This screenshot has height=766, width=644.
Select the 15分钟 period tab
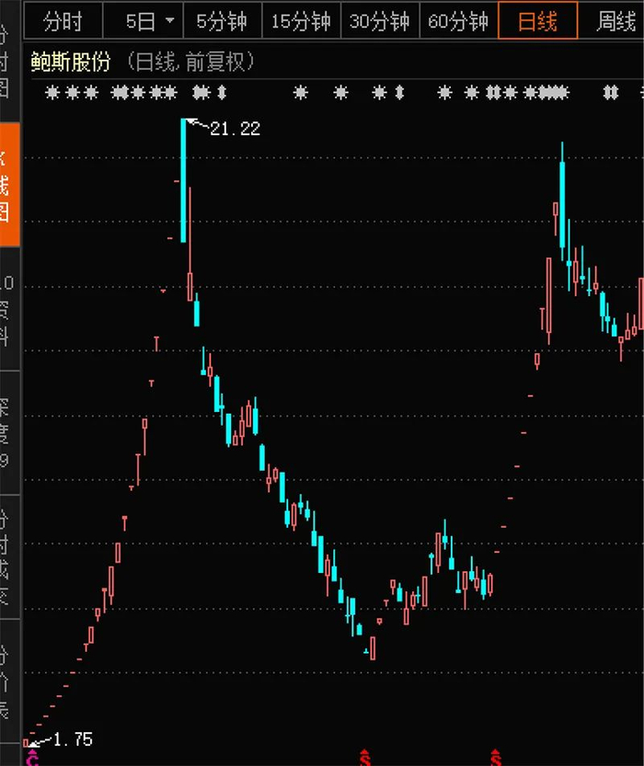(x=301, y=21)
